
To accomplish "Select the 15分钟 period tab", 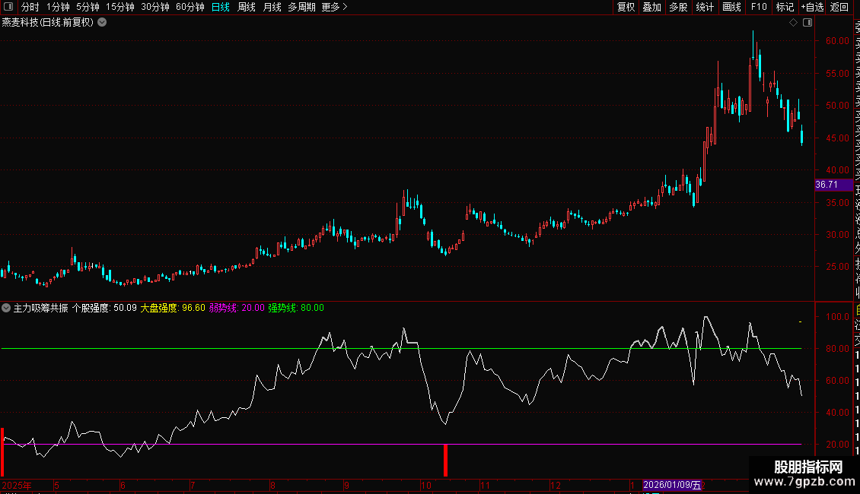I will [x=119, y=7].
